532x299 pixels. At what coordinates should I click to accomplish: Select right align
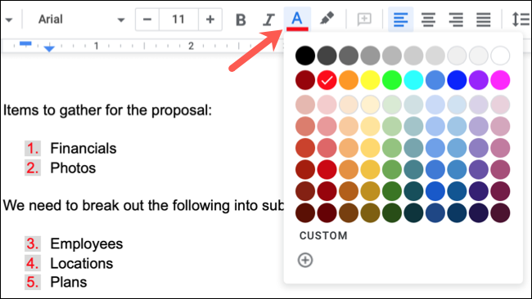456,20
